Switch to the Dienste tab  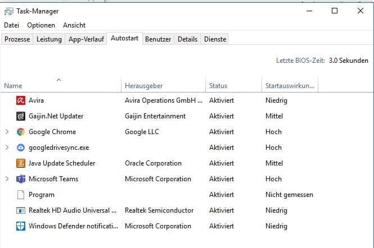pyautogui.click(x=215, y=39)
